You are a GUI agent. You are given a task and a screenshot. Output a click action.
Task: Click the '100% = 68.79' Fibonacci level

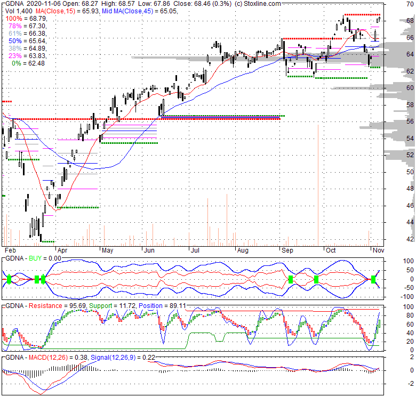(26, 19)
